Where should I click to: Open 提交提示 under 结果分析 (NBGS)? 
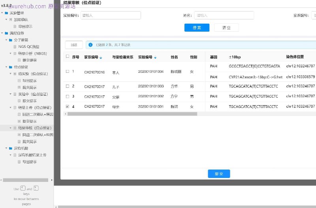[x=29, y=60]
